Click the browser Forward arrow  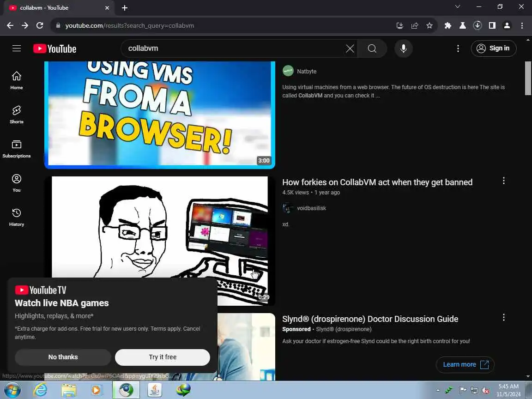click(x=25, y=25)
